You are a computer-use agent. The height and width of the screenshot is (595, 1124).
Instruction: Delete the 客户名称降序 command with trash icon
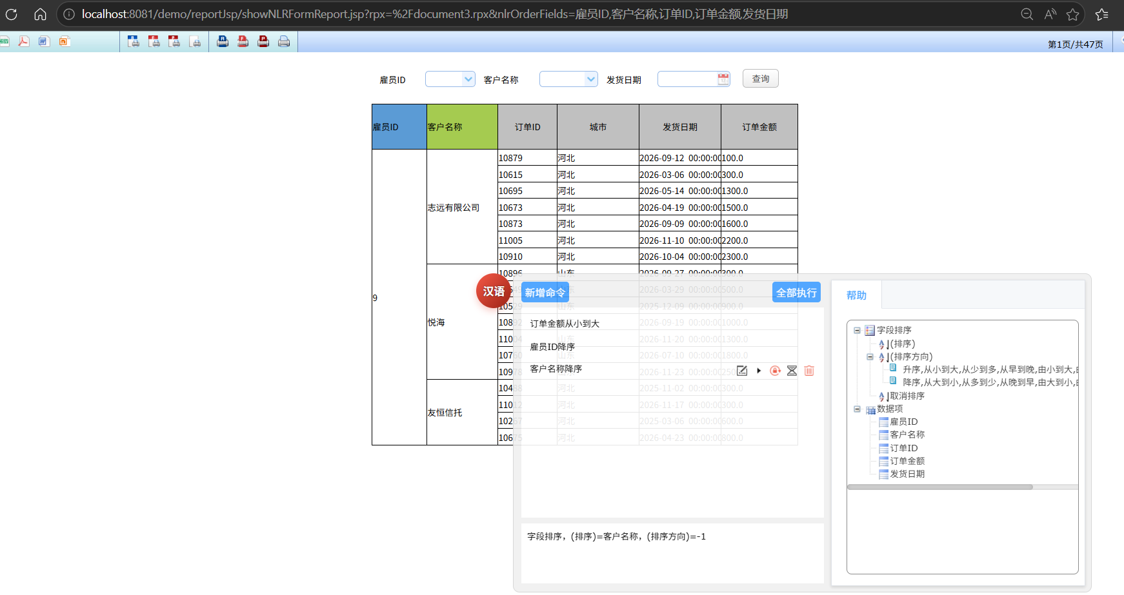[x=809, y=371]
